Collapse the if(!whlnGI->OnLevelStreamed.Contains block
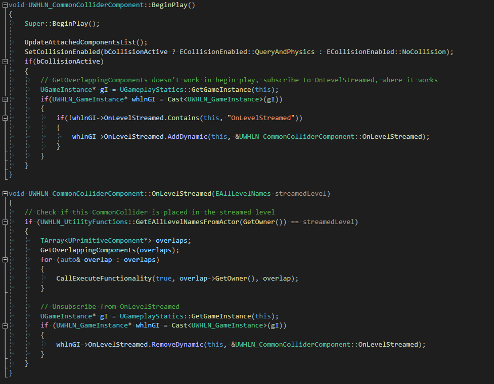The image size is (494, 384). pos(5,118)
